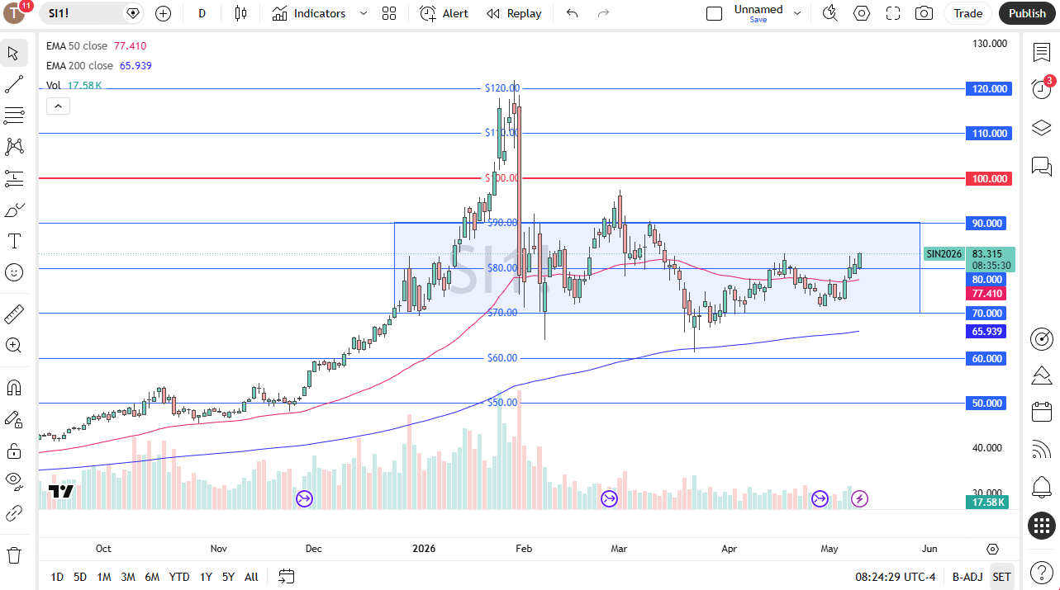Open the quick search icon
The height and width of the screenshot is (590, 1060).
click(x=830, y=13)
